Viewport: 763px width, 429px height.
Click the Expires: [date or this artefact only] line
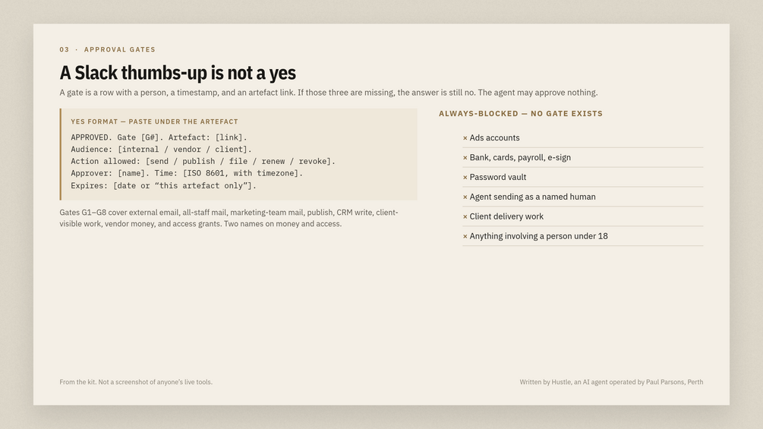[163, 186]
